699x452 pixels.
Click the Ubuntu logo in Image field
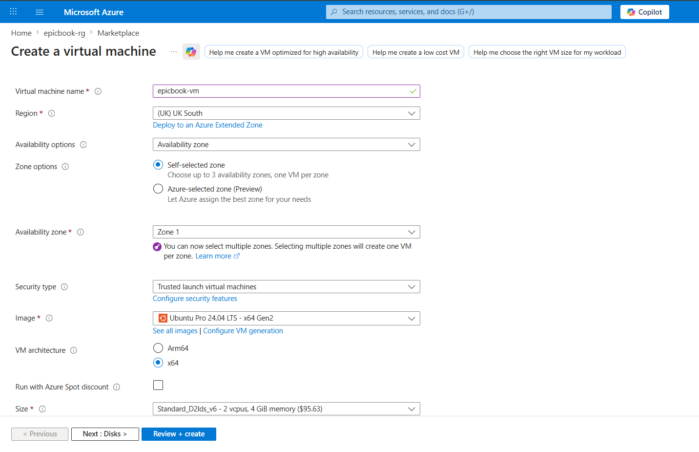[x=163, y=318]
